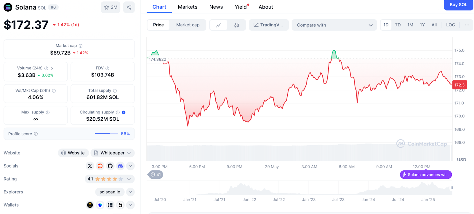The height and width of the screenshot is (214, 474).
Task: Click the 601.82M SOL total supply value
Action: click(x=103, y=98)
